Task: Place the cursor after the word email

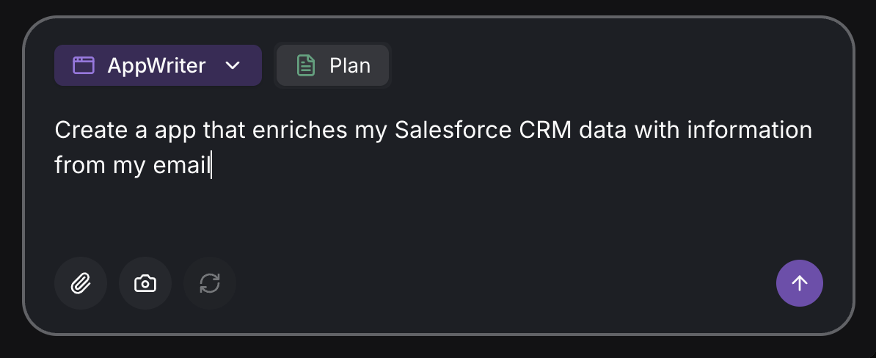Action: 211,166
